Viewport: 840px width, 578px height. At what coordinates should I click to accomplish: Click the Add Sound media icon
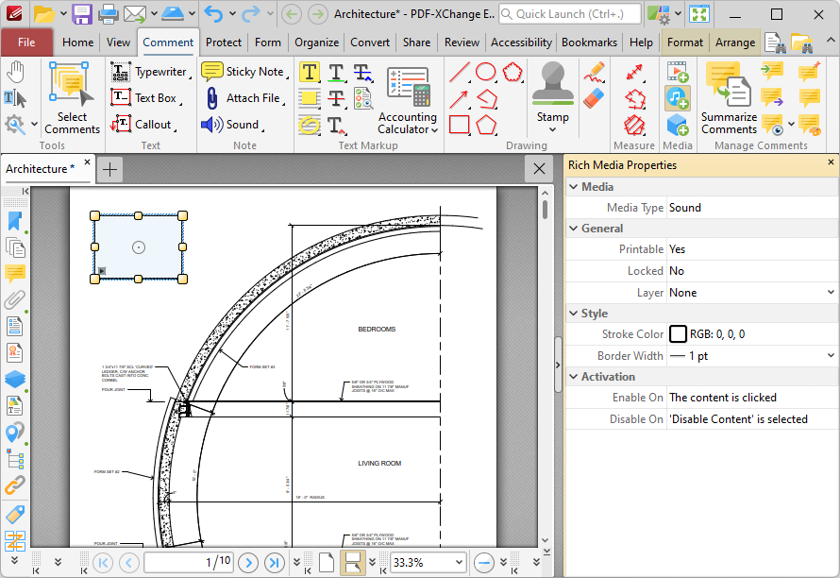(677, 98)
